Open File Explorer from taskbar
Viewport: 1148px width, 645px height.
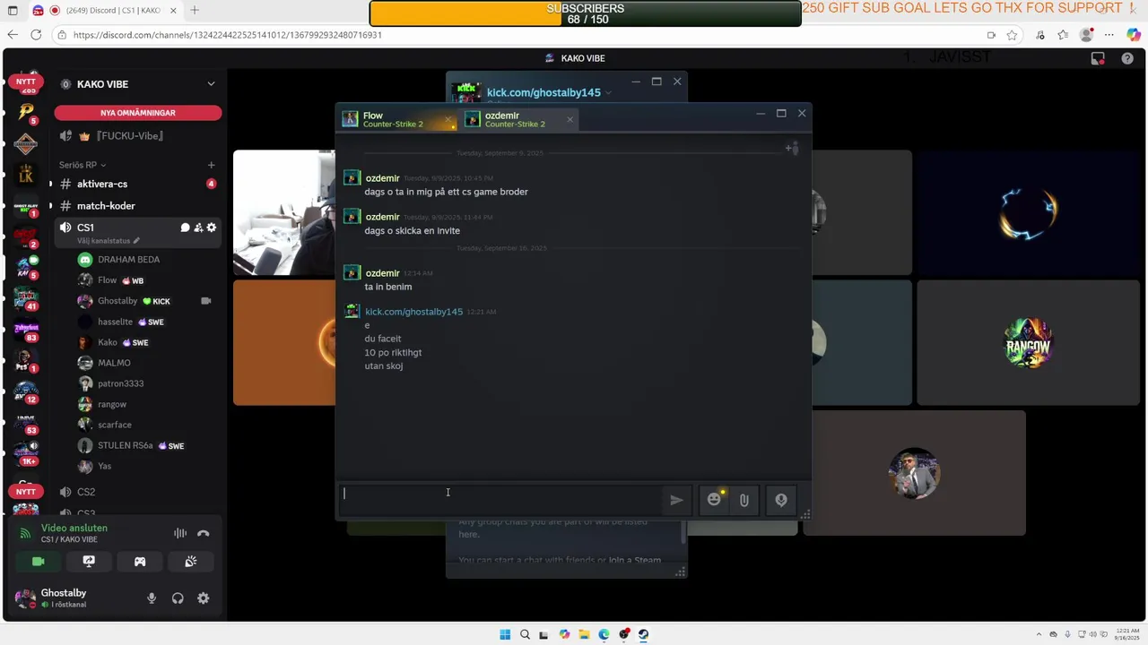(584, 634)
